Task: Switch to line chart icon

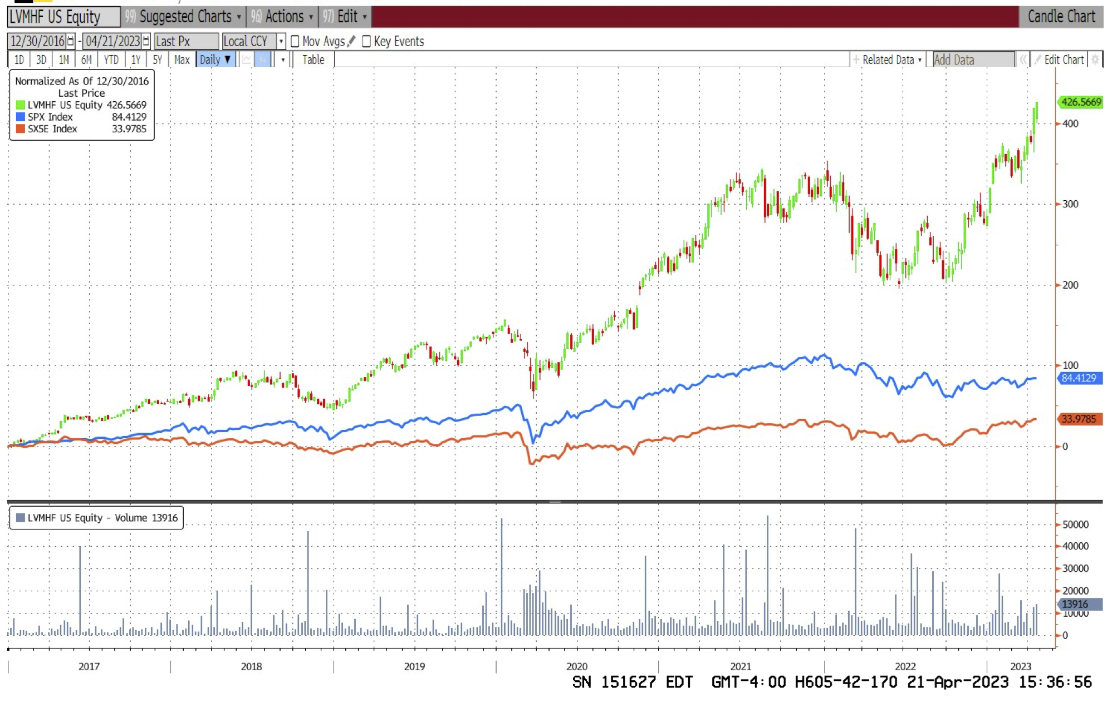Action: tap(246, 60)
